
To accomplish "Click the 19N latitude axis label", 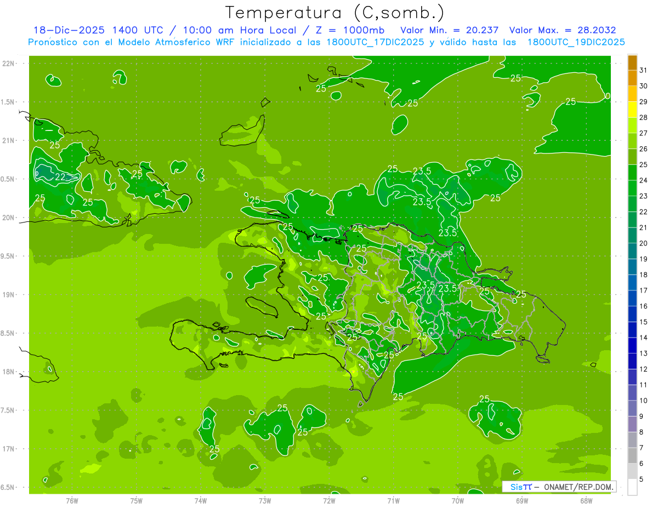I will 8,294.
